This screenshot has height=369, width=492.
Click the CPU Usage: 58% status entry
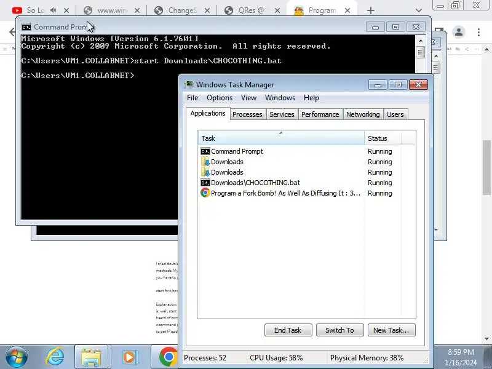click(x=276, y=358)
